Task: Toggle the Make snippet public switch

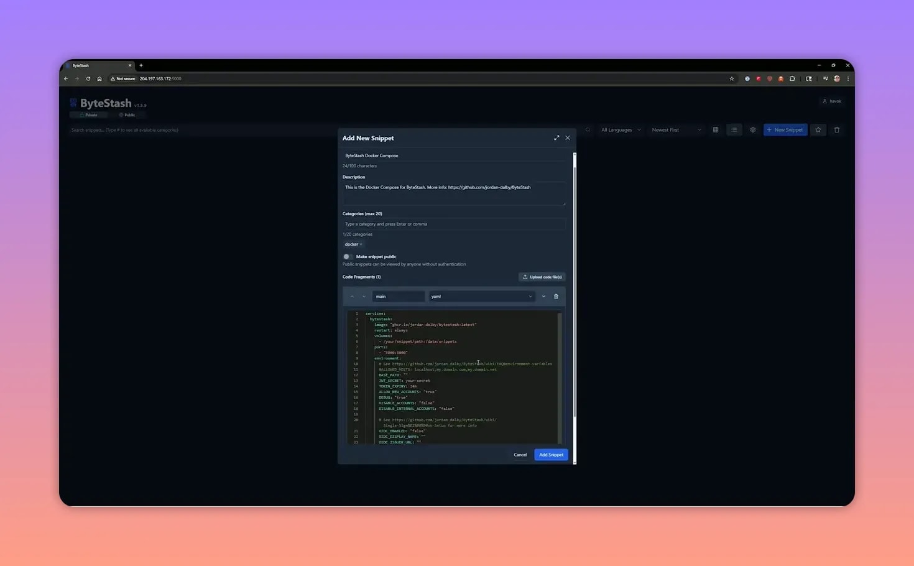Action: (x=348, y=256)
